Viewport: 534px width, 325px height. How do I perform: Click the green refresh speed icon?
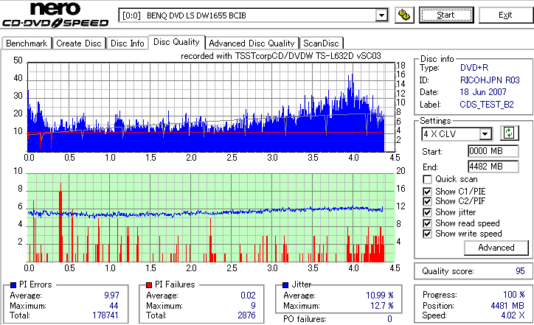tap(509, 133)
